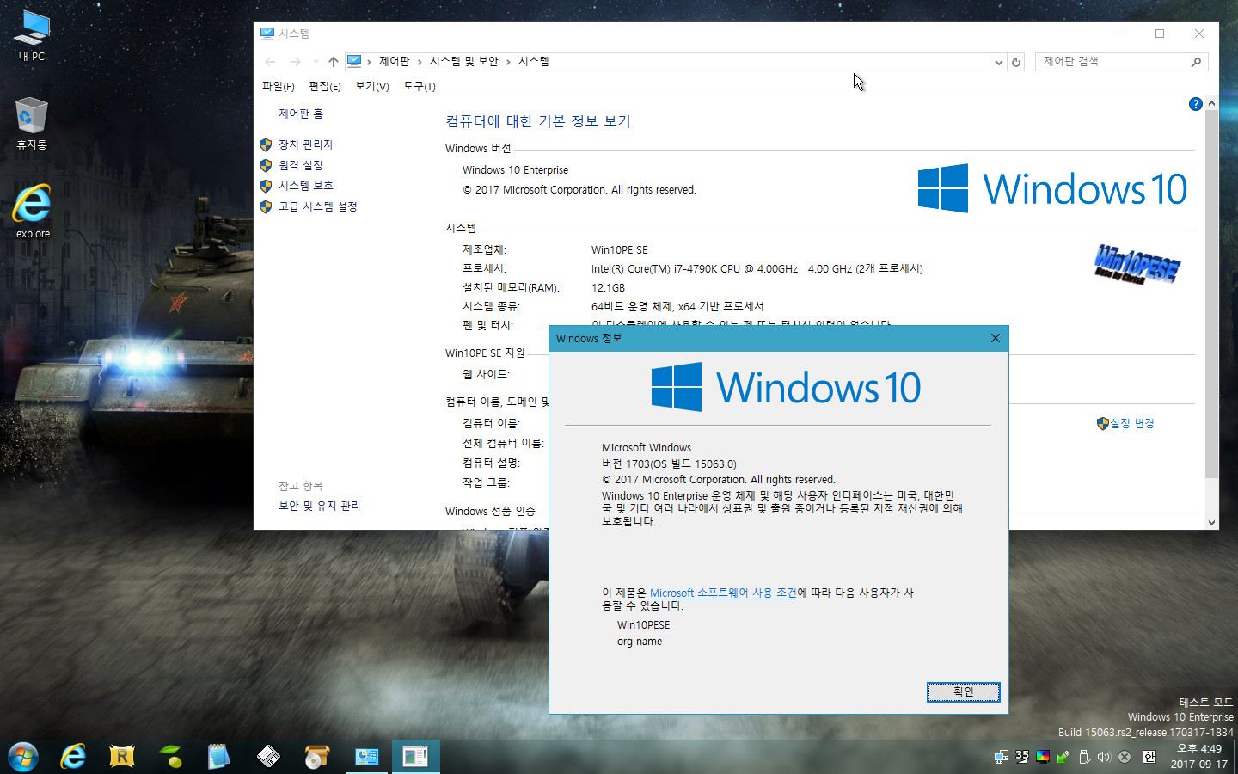This screenshot has width=1238, height=774.
Task: Click the 확인 button in Windows 정보
Action: [964, 691]
